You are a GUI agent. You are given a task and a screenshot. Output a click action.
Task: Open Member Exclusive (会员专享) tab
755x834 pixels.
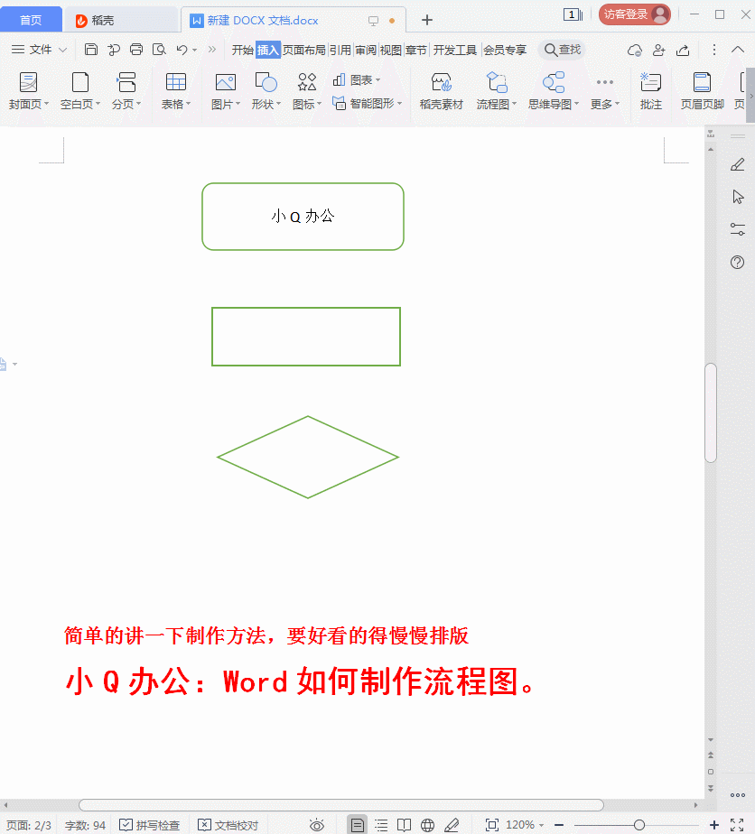(505, 50)
